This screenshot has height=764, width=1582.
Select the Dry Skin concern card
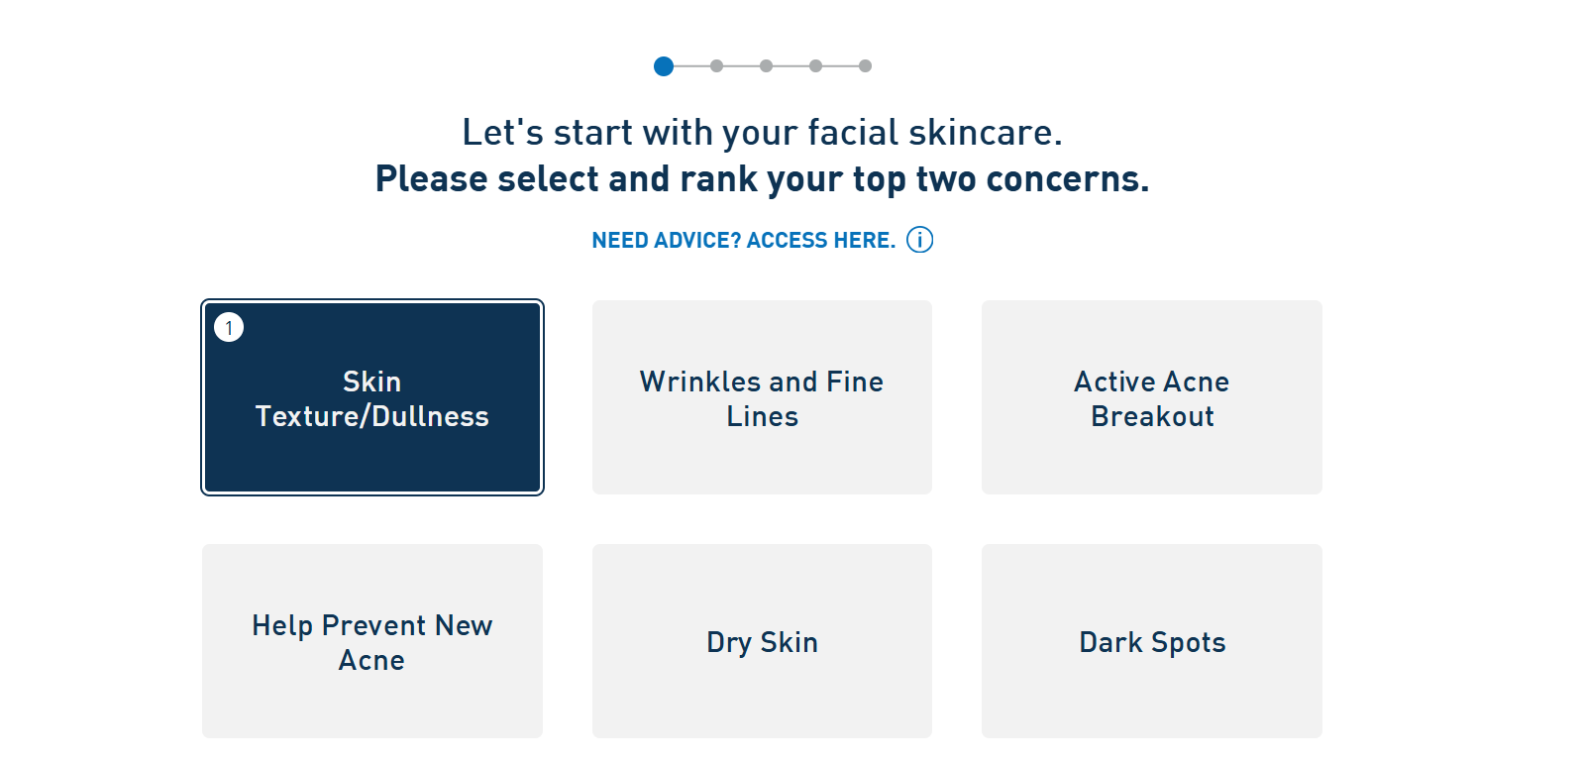[762, 641]
